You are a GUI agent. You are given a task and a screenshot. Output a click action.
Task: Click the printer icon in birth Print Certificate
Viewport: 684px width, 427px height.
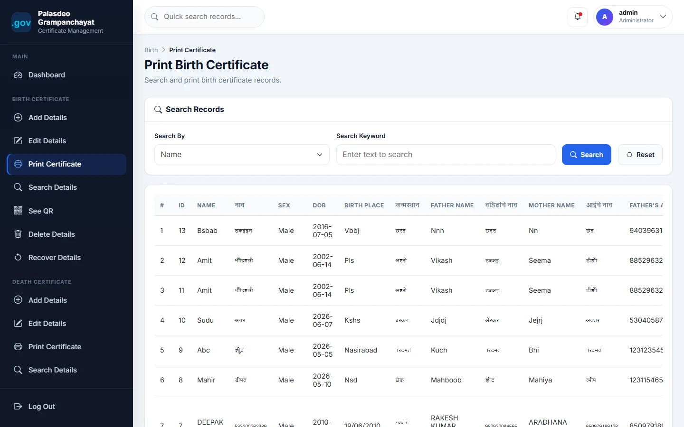(18, 164)
